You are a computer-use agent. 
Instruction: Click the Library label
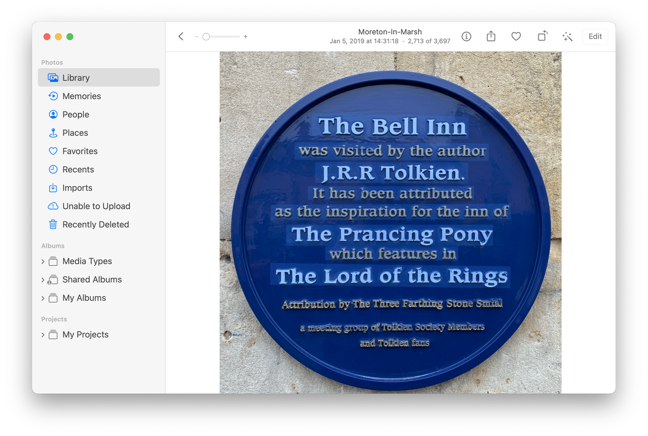point(76,78)
